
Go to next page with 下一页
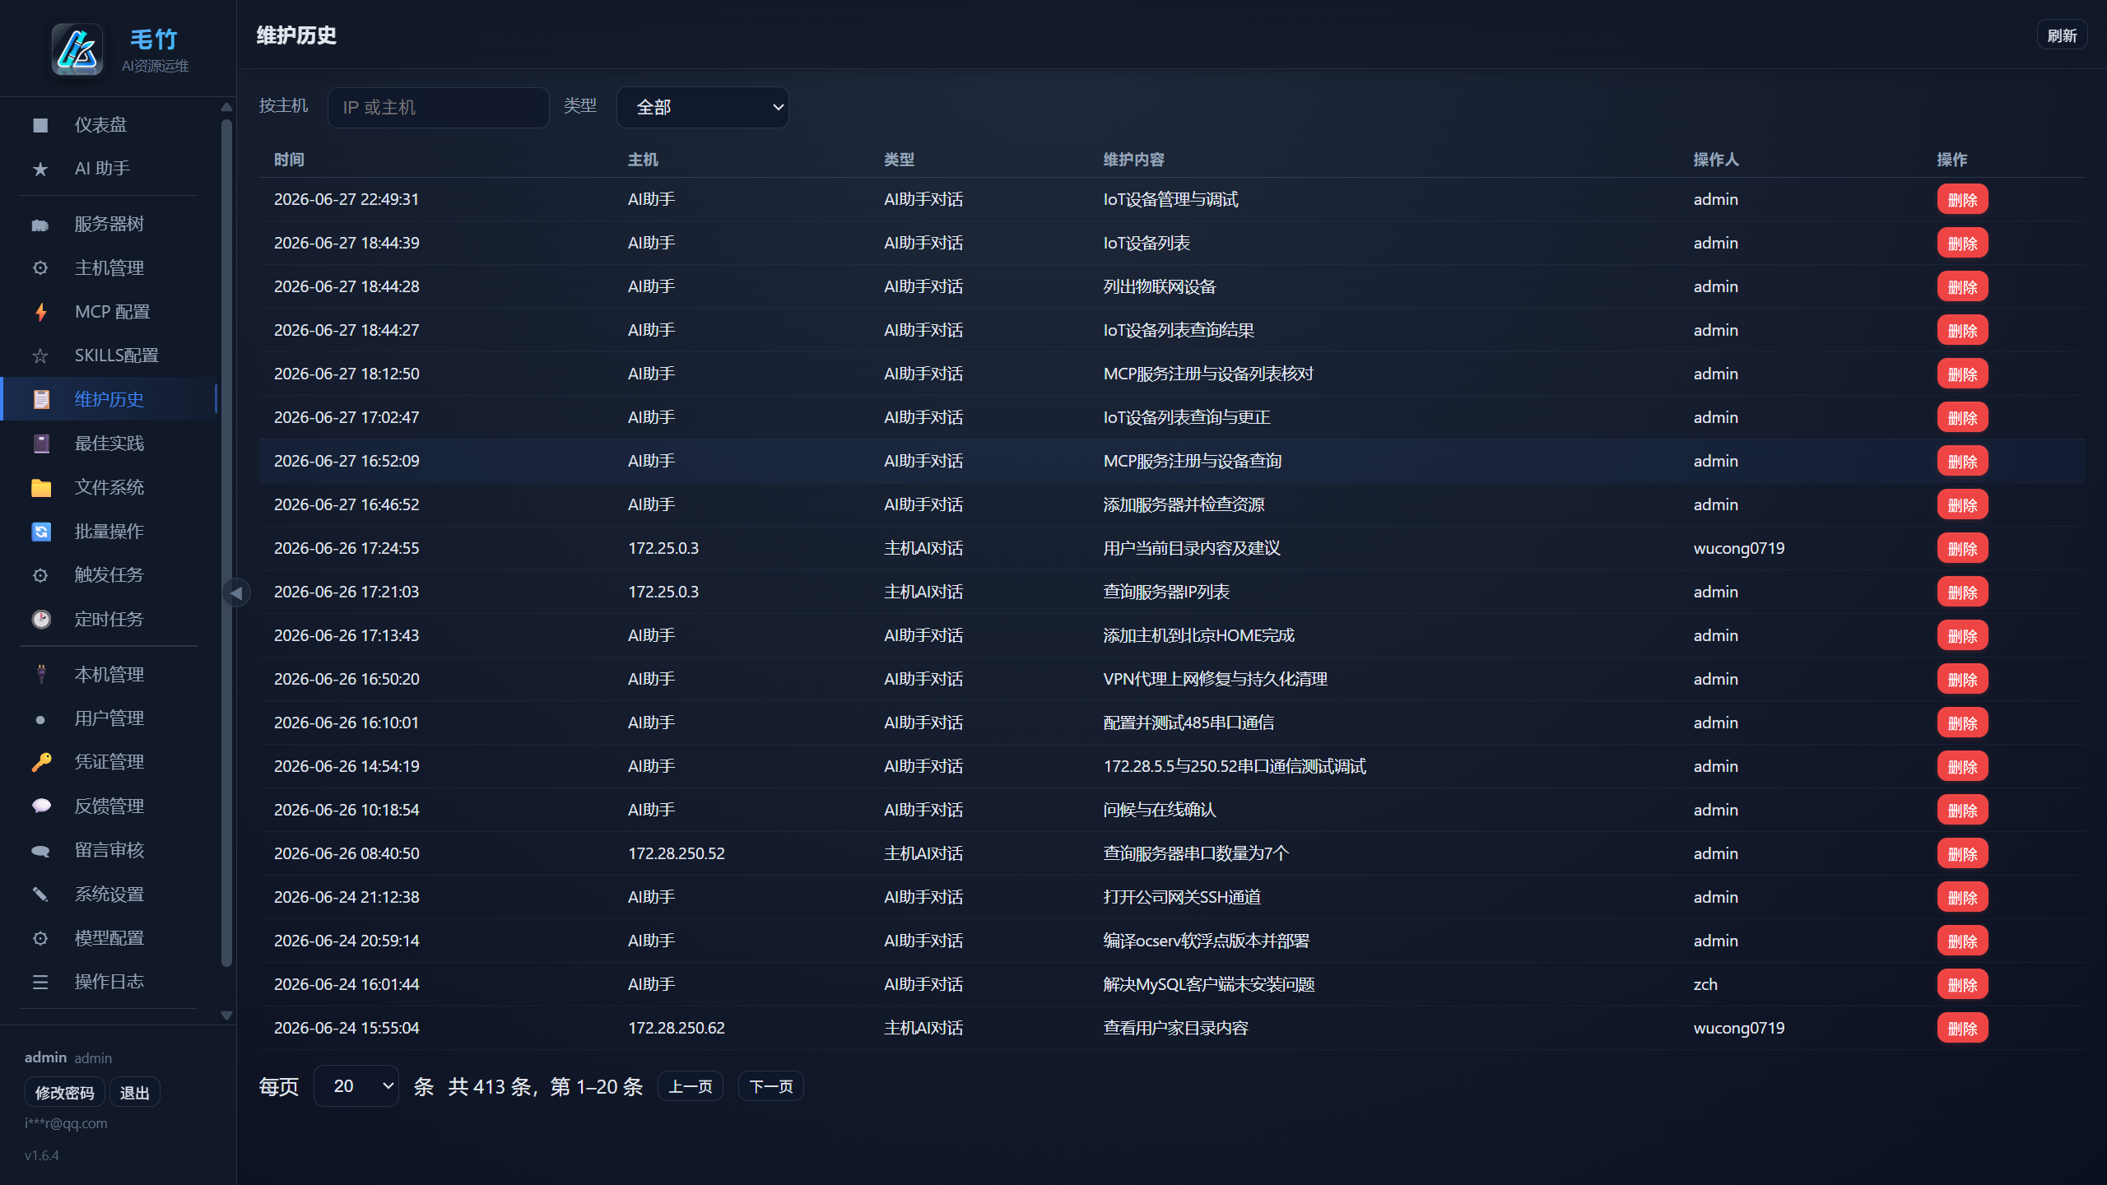[771, 1086]
